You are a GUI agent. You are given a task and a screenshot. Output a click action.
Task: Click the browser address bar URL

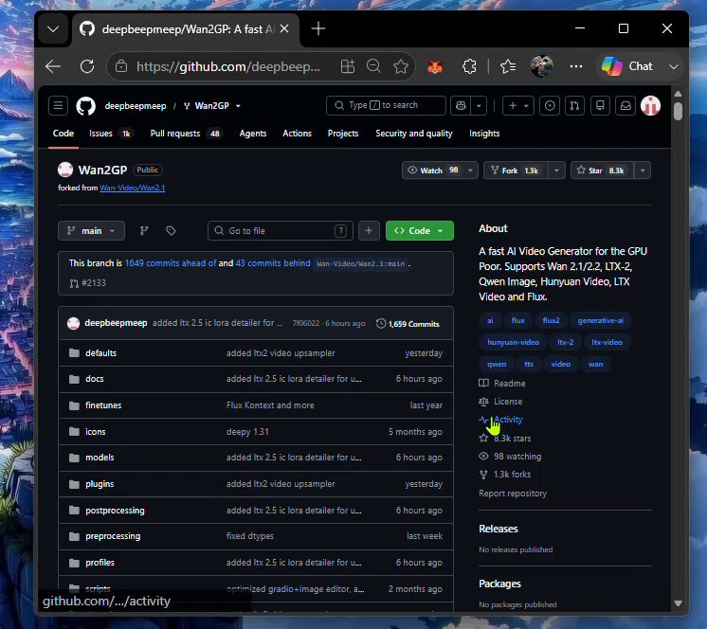tap(228, 66)
